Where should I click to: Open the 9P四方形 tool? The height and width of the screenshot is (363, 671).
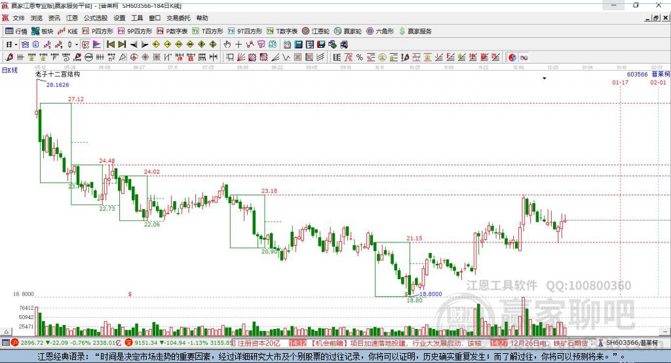click(135, 31)
